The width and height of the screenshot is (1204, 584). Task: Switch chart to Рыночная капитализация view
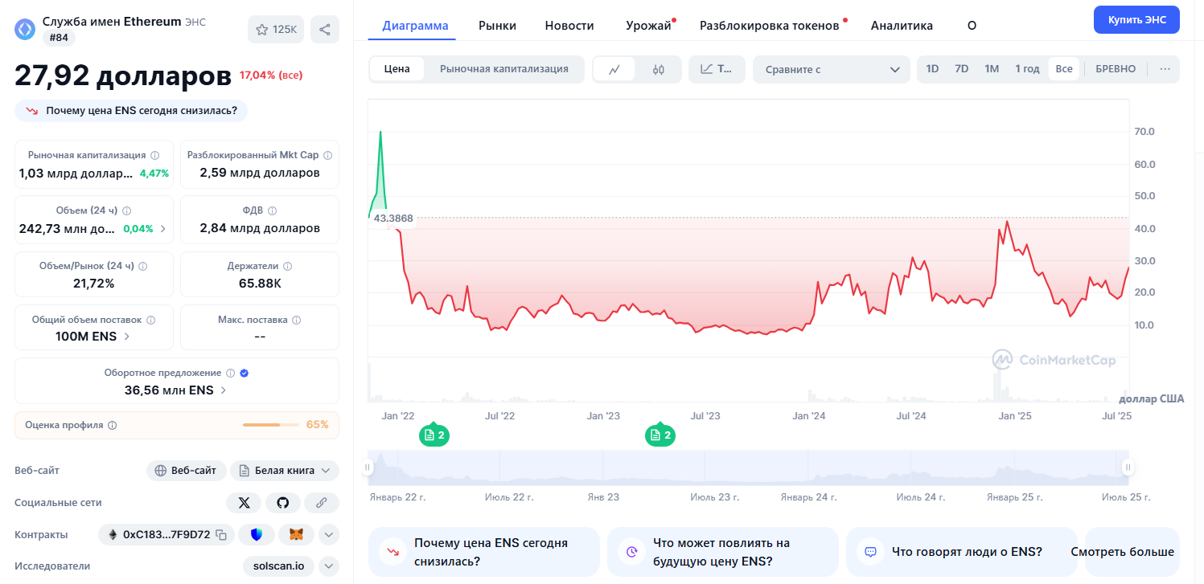click(x=504, y=69)
